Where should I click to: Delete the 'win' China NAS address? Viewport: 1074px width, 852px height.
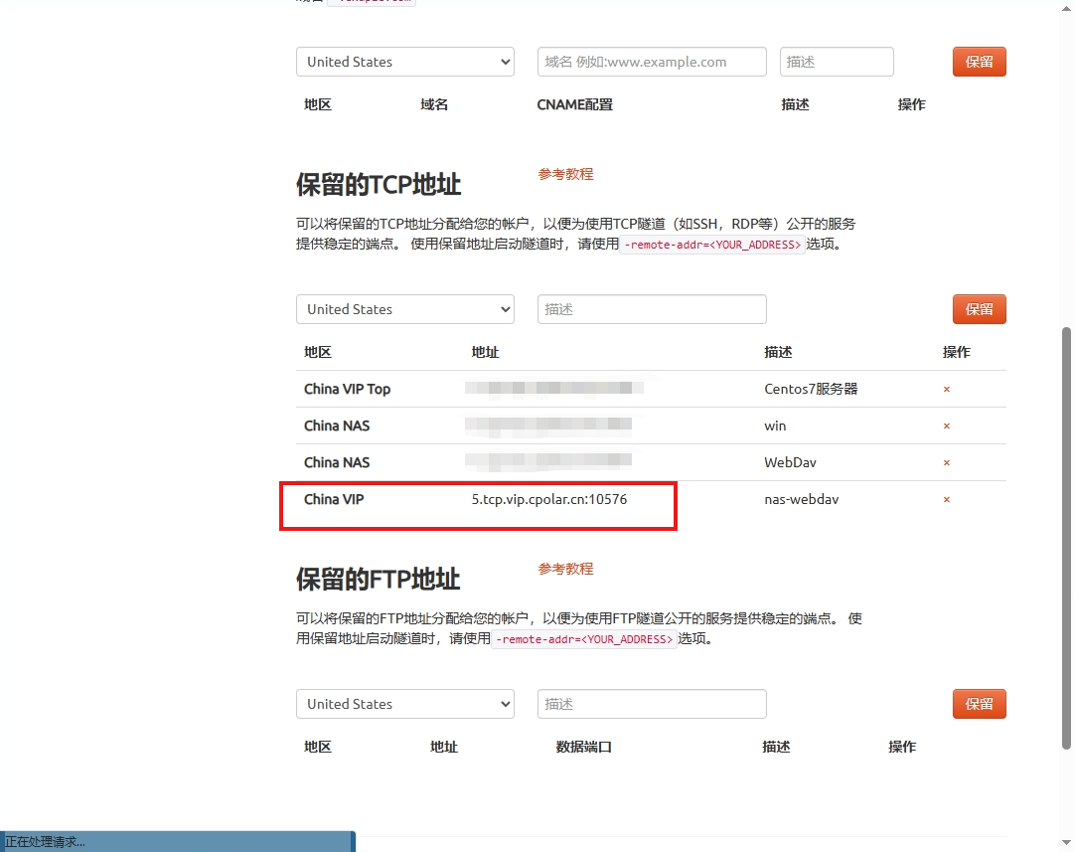(946, 426)
